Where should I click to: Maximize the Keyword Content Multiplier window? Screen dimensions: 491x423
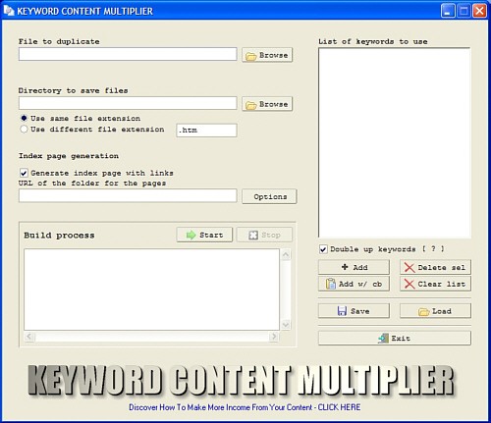coord(464,11)
